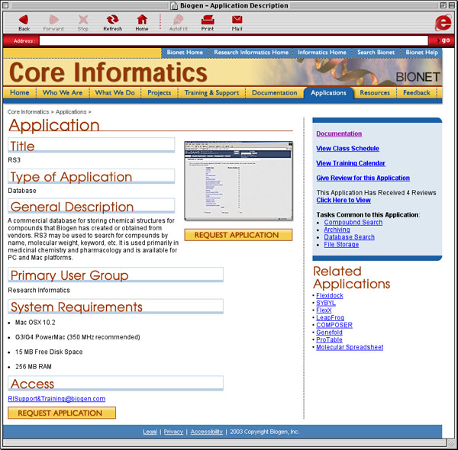Select the Home navigation tab
458x450 pixels.
(20, 92)
